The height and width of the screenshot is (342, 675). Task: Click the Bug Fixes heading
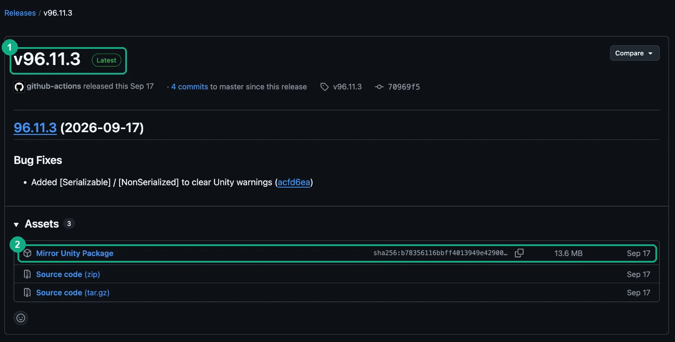[38, 160]
